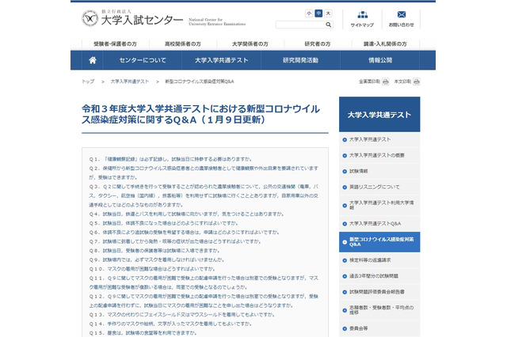Jump to Q6 about 追試験 application
The width and height of the screenshot is (507, 337).
pyautogui.click(x=185, y=232)
